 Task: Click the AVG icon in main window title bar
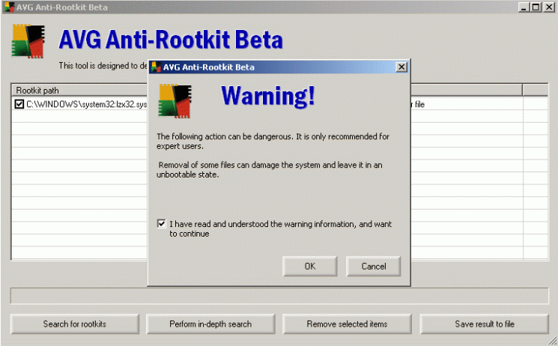9,7
